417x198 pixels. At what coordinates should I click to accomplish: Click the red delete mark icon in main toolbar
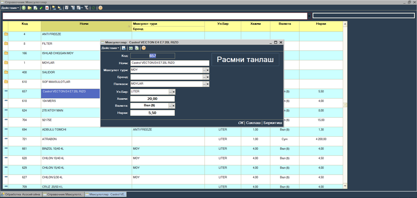point(47,8)
